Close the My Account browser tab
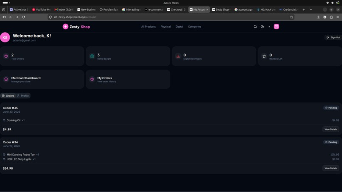Image resolution: width=342 pixels, height=192 pixels. click(207, 10)
